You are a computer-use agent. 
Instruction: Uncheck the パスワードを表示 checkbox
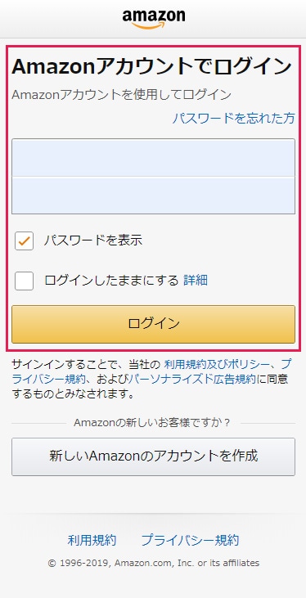point(24,241)
